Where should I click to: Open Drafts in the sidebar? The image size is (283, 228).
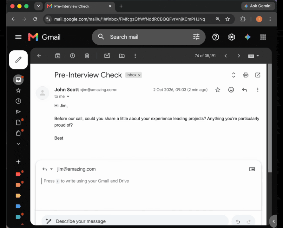[18, 123]
